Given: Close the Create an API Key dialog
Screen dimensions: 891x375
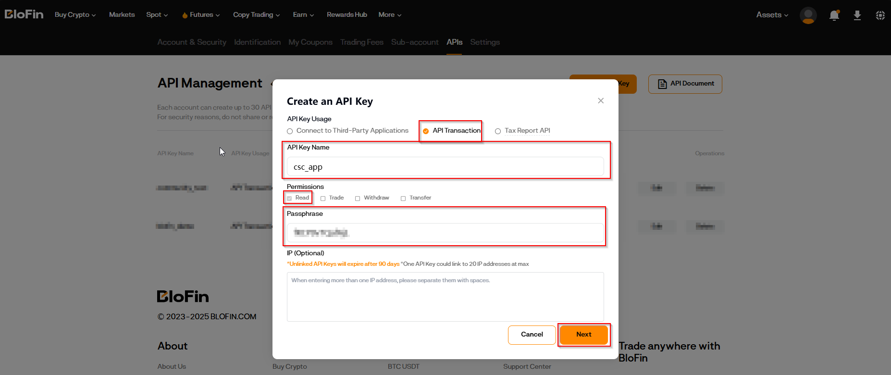Looking at the screenshot, I should [601, 100].
